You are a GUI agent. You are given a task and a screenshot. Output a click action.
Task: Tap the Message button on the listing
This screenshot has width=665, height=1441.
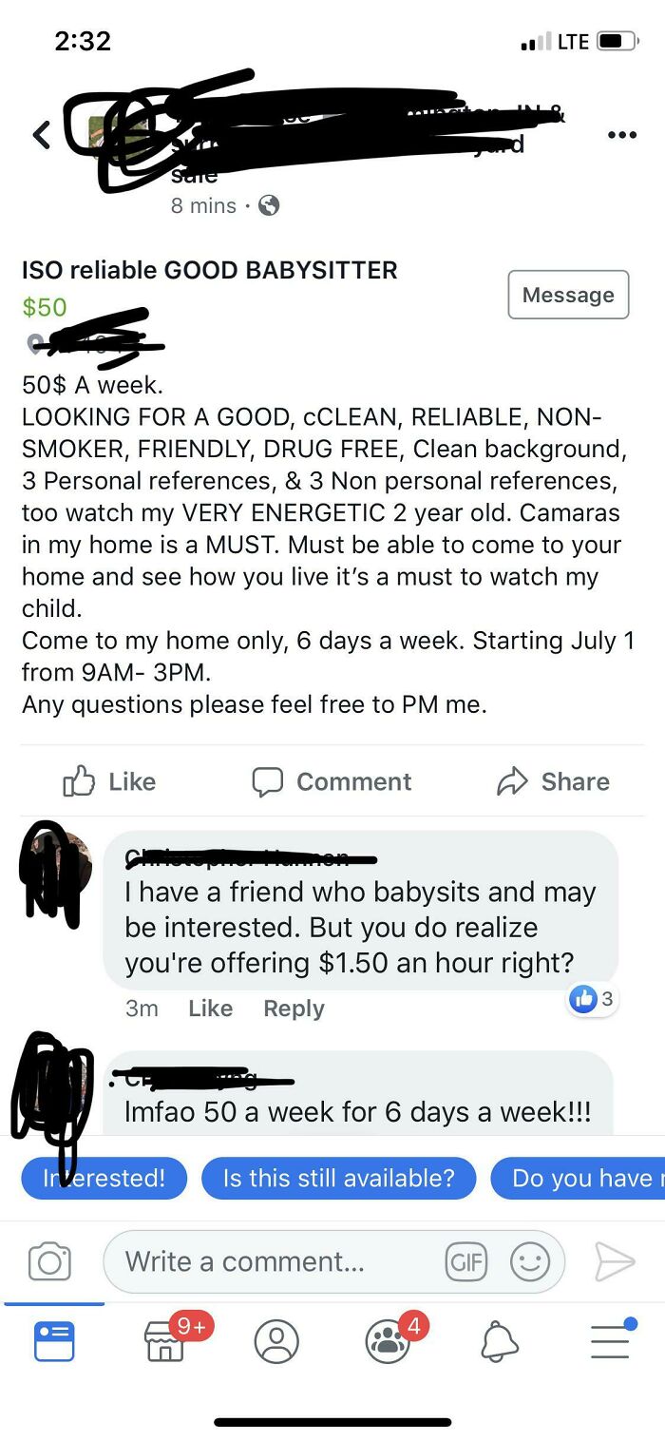(x=568, y=295)
